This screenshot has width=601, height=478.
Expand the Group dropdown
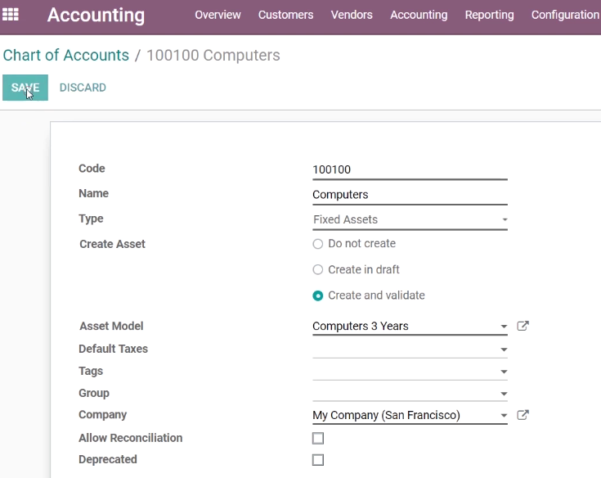pos(410,394)
